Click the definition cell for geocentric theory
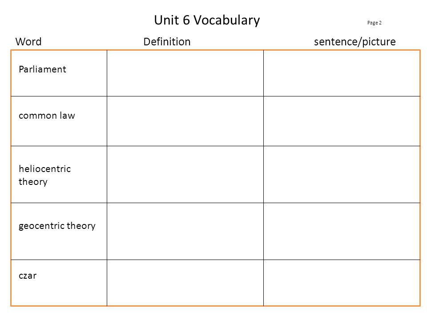The image size is (427, 320). pos(185,231)
